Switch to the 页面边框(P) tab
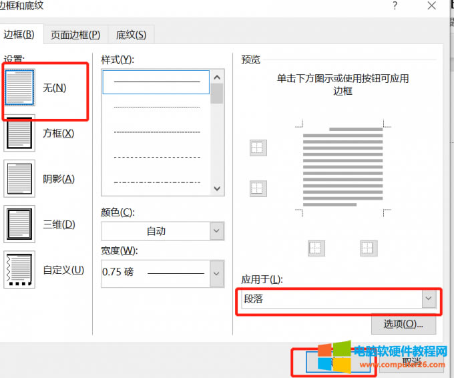454x378 pixels. [75, 35]
